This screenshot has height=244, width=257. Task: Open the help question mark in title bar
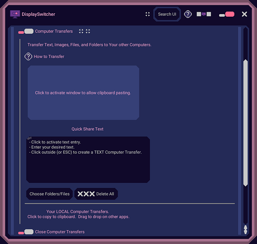188,14
